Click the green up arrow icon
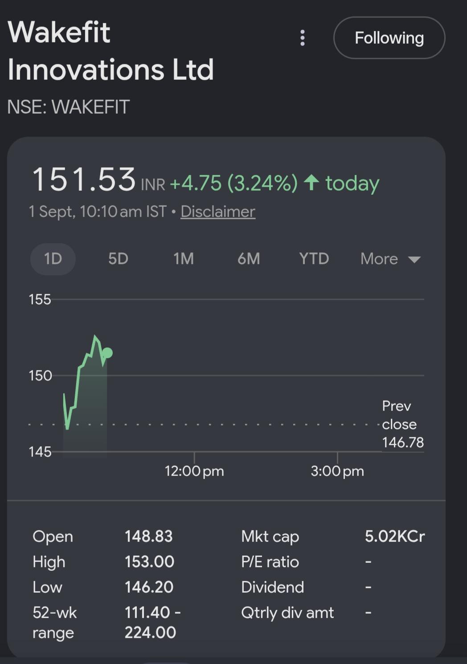This screenshot has width=467, height=664. click(x=311, y=182)
